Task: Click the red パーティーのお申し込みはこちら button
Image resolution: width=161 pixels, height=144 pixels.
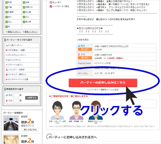Action: point(103,82)
